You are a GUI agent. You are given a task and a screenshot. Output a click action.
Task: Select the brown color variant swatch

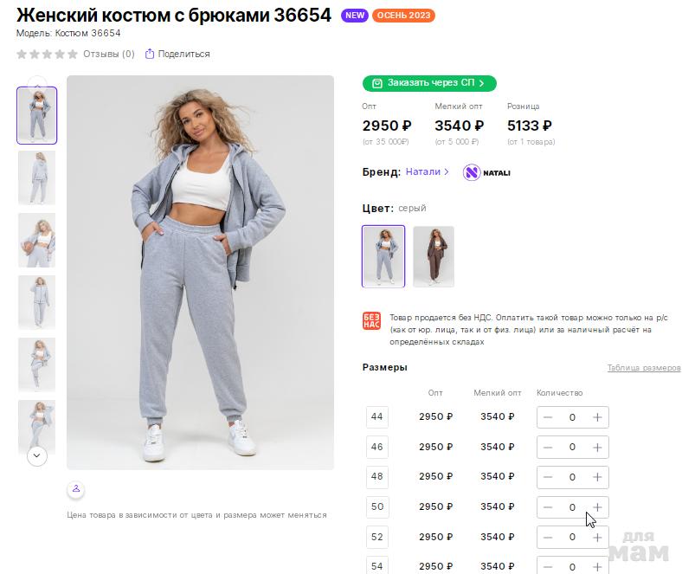coord(434,256)
